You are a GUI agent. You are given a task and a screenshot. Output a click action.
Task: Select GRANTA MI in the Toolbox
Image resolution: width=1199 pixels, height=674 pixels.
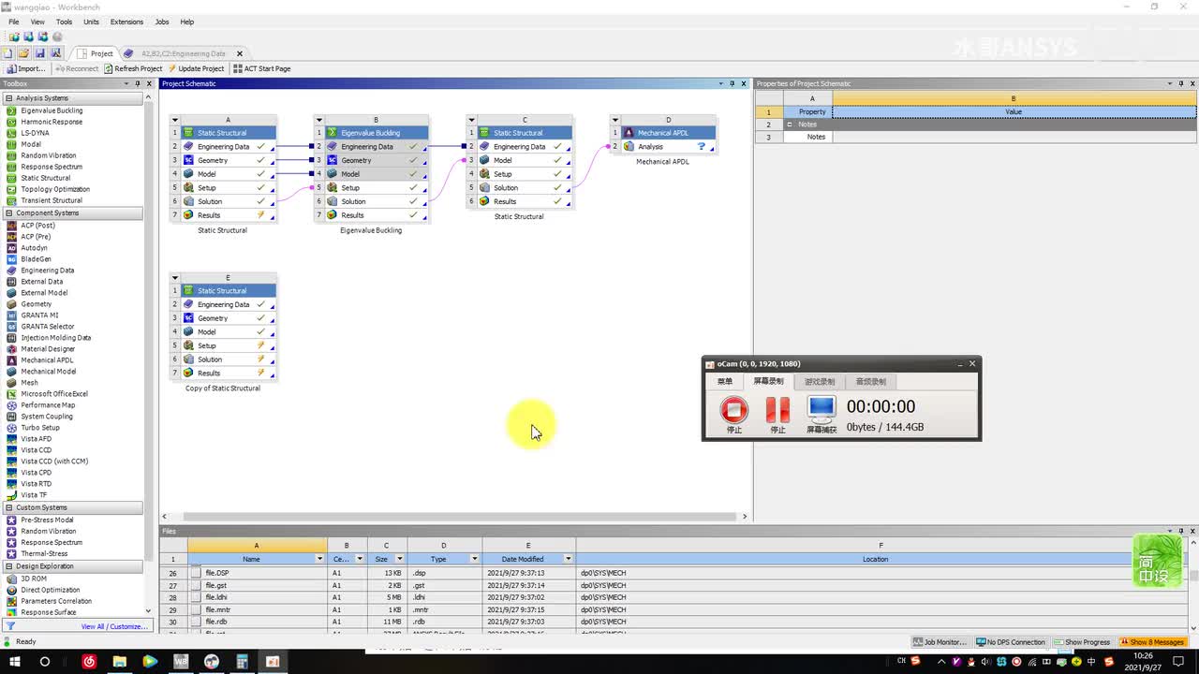[x=39, y=315]
